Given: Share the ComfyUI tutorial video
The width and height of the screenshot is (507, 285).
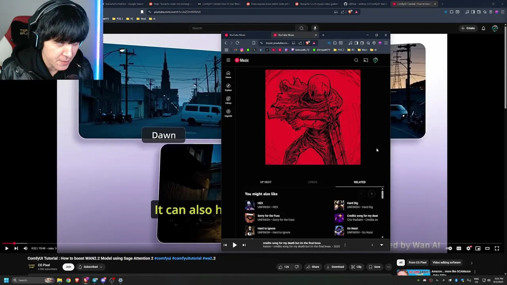Looking at the screenshot, I should pyautogui.click(x=312, y=267).
